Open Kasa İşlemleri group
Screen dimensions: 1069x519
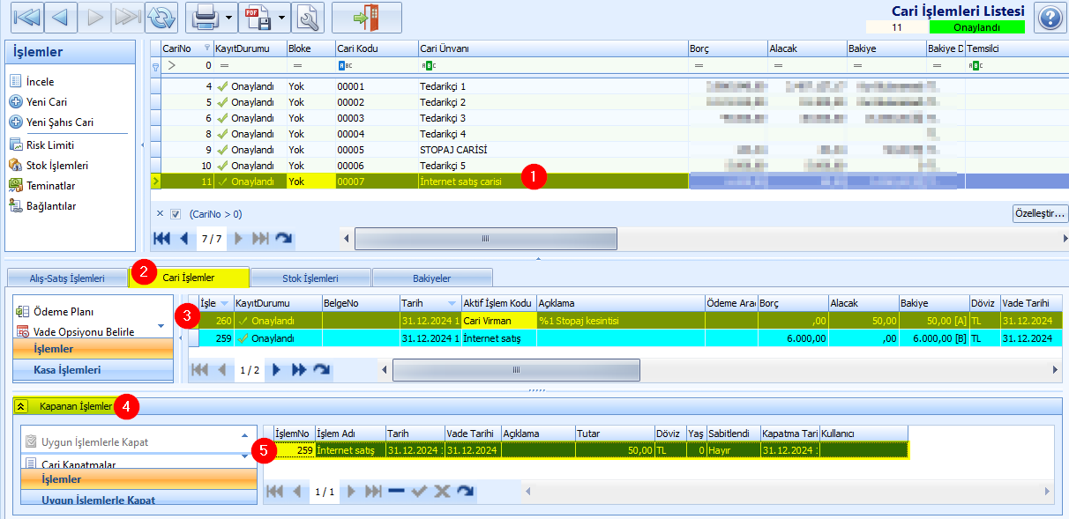tap(93, 370)
